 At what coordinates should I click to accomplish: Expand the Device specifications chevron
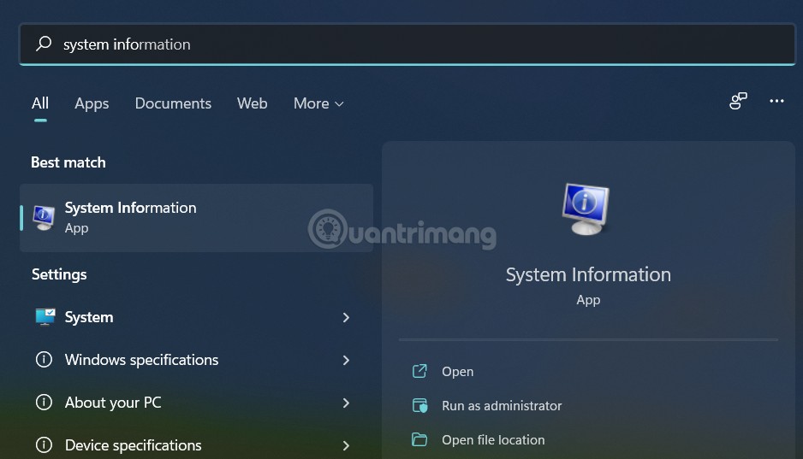346,445
